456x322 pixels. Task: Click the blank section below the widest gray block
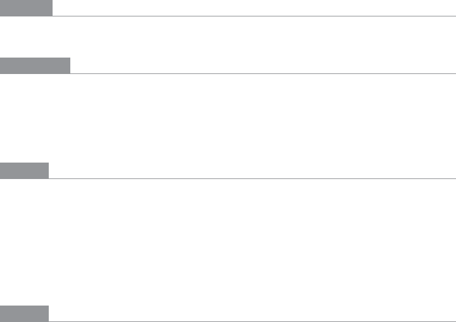pyautogui.click(x=228, y=118)
